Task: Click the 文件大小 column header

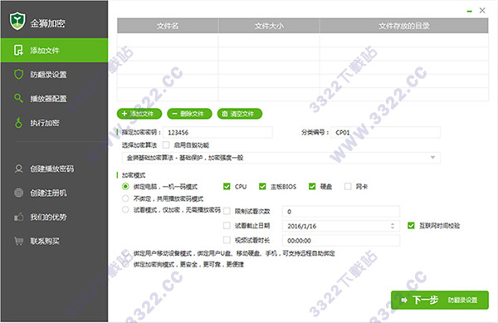Action: (x=269, y=26)
